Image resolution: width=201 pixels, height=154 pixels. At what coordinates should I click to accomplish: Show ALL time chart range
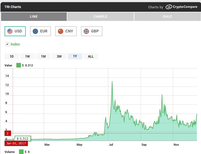click(91, 56)
